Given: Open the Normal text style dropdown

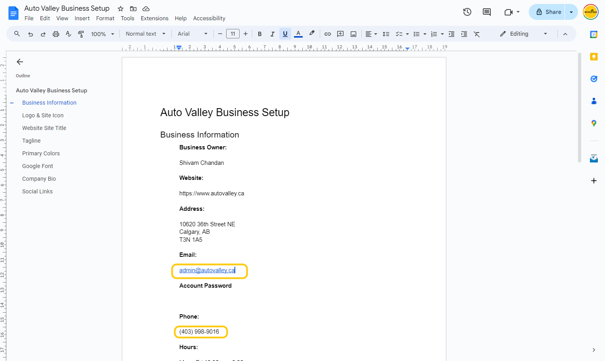Looking at the screenshot, I should [x=146, y=34].
